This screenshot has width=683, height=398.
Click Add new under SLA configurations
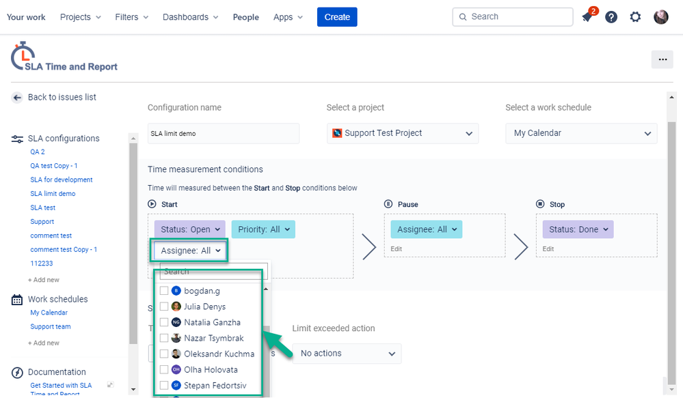point(44,280)
